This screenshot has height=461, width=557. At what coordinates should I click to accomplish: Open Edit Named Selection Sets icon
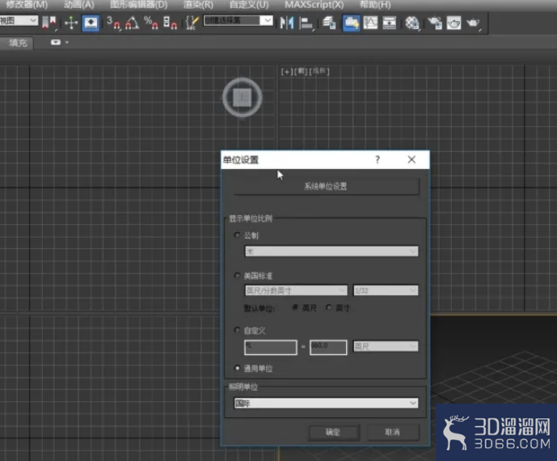point(192,23)
